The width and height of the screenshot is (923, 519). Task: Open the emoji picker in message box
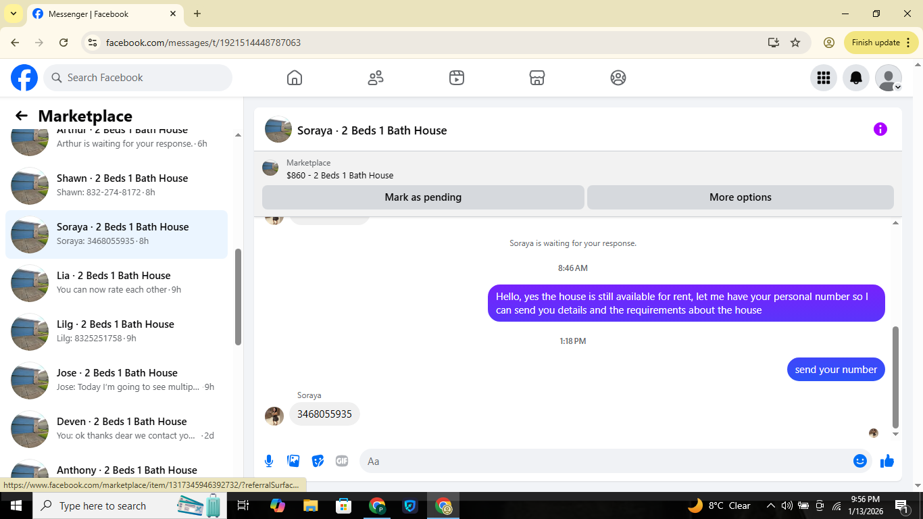(x=860, y=461)
